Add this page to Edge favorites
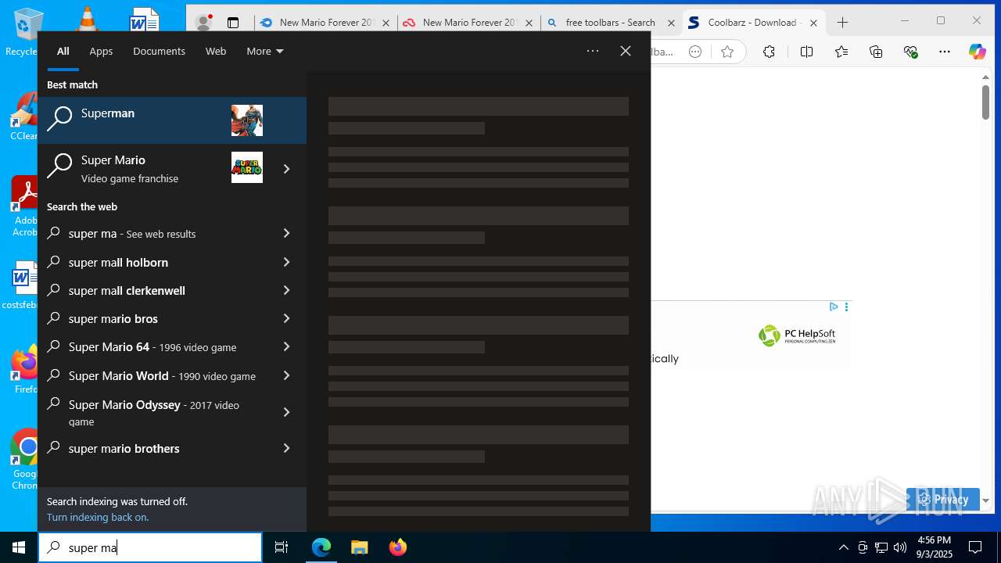The width and height of the screenshot is (1001, 563). pos(727,52)
